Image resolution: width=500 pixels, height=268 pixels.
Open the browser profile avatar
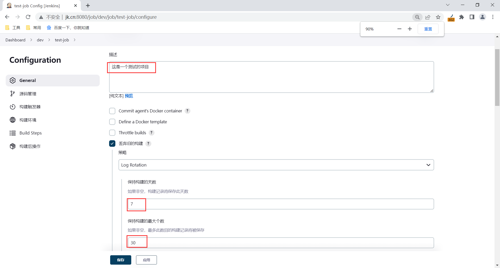483,17
